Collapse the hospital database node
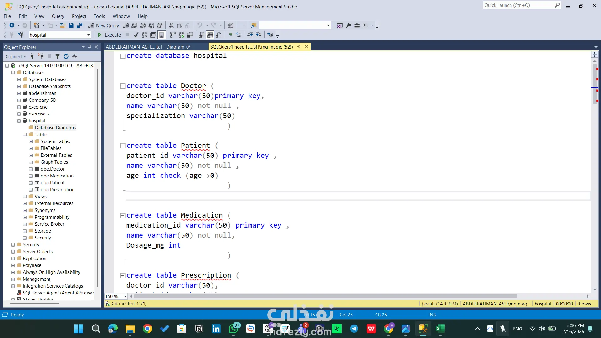Image resolution: width=601 pixels, height=338 pixels. pyautogui.click(x=19, y=121)
